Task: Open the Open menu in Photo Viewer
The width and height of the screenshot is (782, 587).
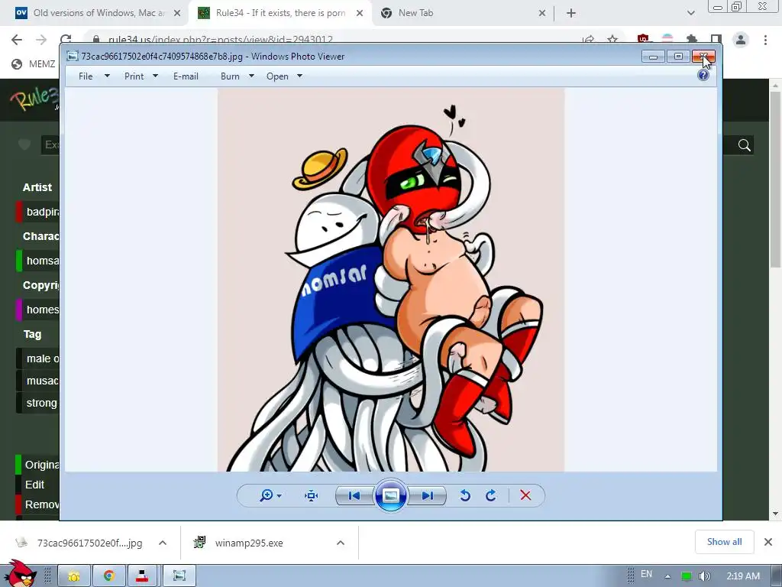Action: point(277,76)
